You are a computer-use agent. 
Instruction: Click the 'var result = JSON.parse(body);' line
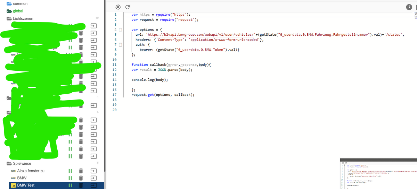(162, 70)
